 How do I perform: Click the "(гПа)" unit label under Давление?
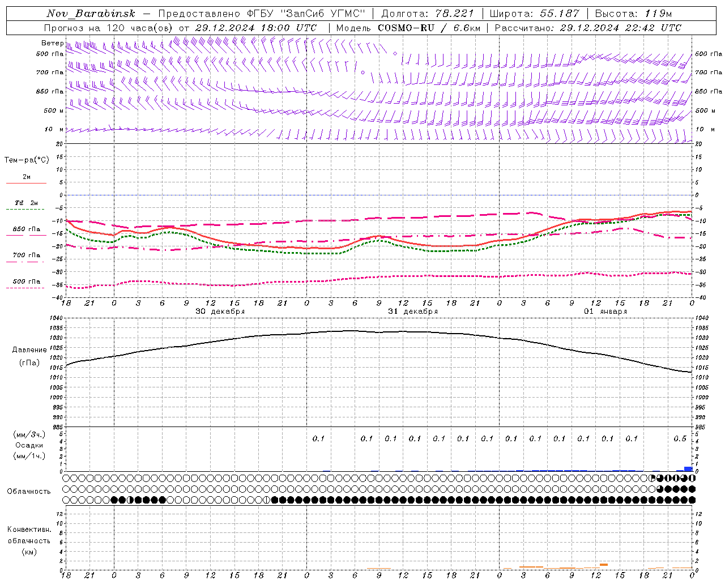point(29,362)
